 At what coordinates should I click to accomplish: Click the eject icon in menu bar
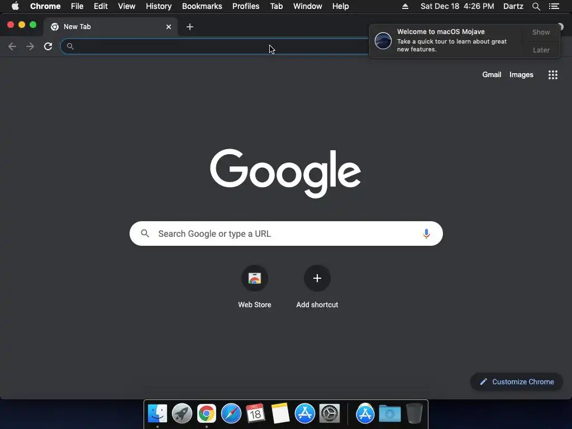[x=405, y=6]
